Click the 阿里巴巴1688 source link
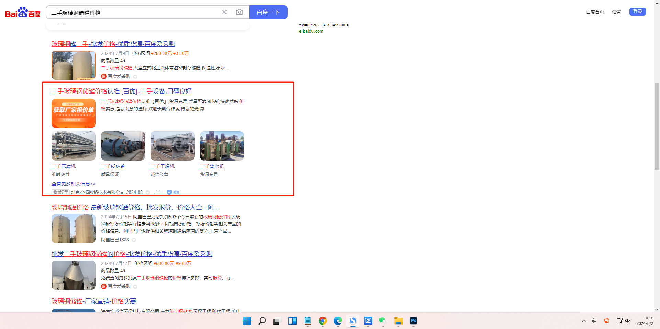 [x=115, y=240]
